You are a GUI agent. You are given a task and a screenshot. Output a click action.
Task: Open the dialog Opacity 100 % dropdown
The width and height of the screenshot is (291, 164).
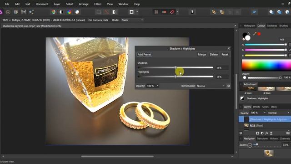click(x=152, y=86)
